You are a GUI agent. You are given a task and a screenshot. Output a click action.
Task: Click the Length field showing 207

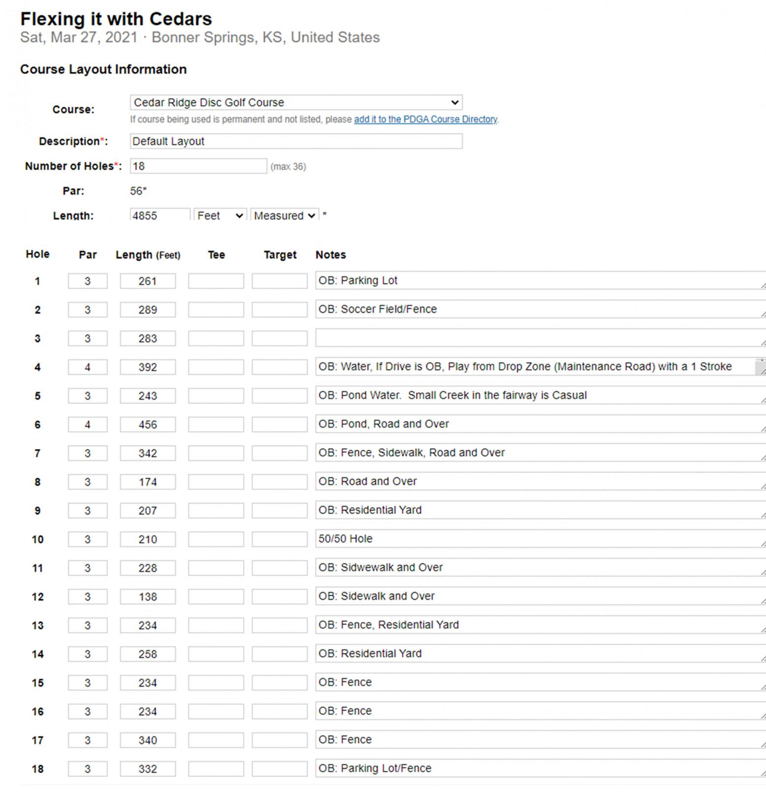tap(148, 511)
